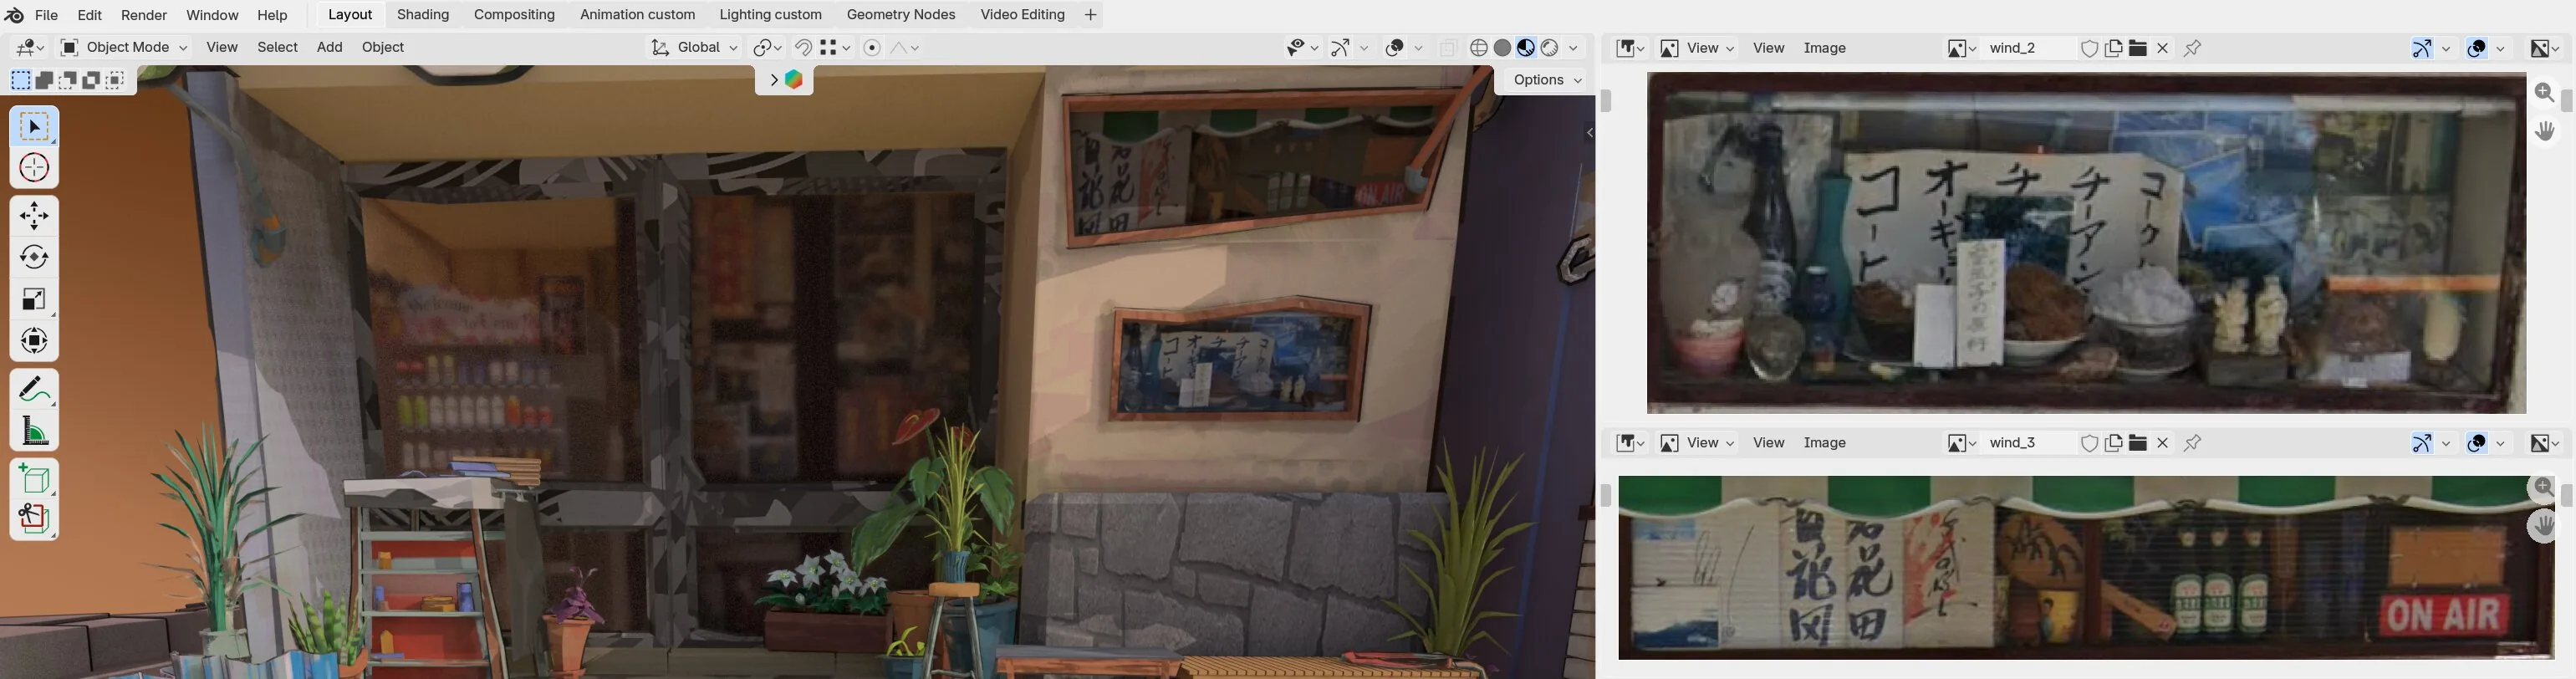Image resolution: width=2576 pixels, height=679 pixels.
Task: Select the Transform tool
Action: [x=34, y=341]
